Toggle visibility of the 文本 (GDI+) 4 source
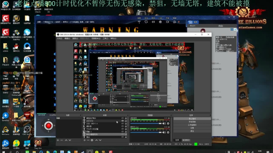This screenshot has width=273, height=153. 122,123
